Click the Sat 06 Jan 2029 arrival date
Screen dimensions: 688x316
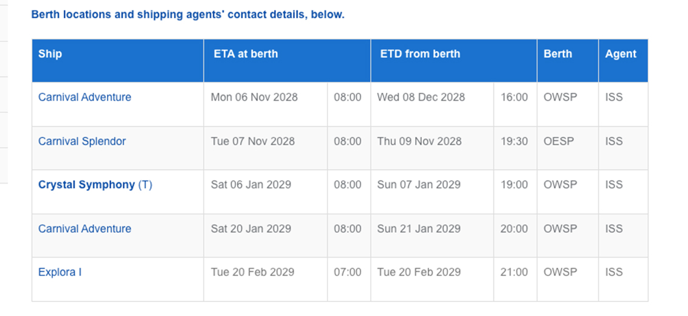(250, 185)
